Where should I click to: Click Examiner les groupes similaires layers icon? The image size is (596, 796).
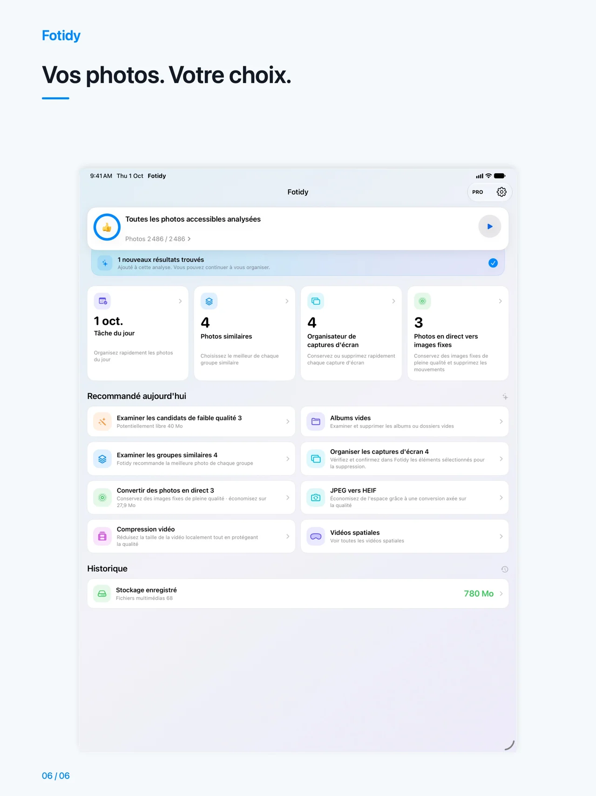102,459
